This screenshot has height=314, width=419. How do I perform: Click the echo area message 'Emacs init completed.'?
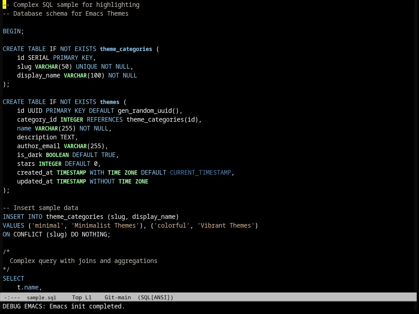(87, 306)
